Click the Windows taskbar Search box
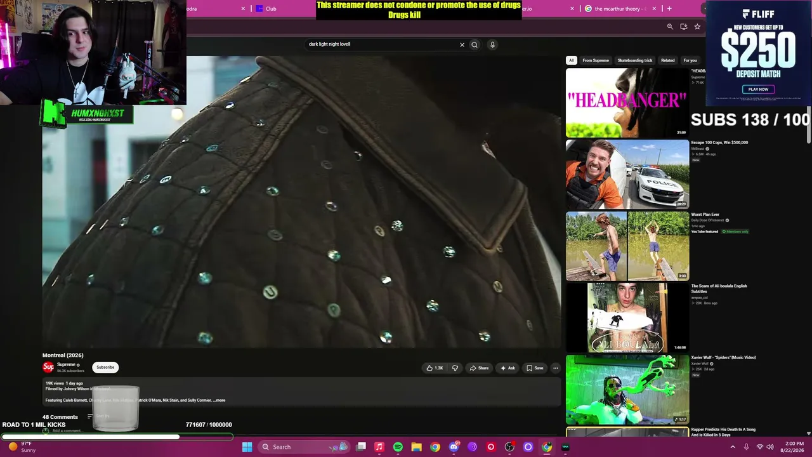 tap(303, 447)
